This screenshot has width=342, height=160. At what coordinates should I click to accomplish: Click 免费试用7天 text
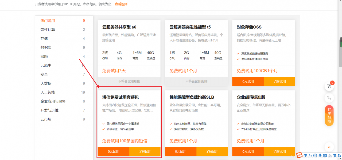click(114, 71)
